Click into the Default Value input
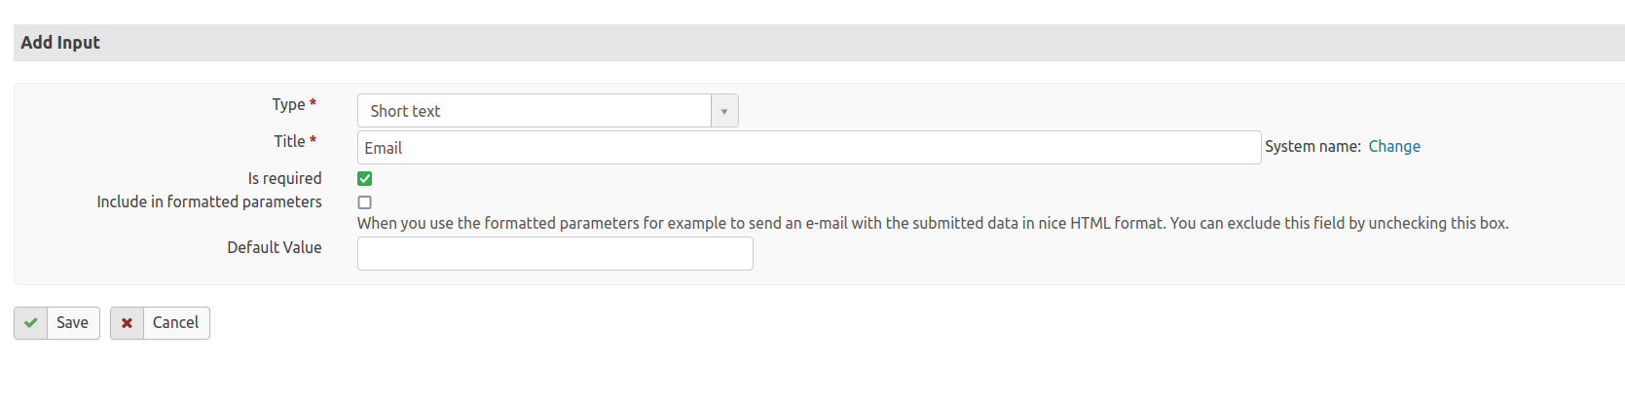The height and width of the screenshot is (401, 1625). 555,254
